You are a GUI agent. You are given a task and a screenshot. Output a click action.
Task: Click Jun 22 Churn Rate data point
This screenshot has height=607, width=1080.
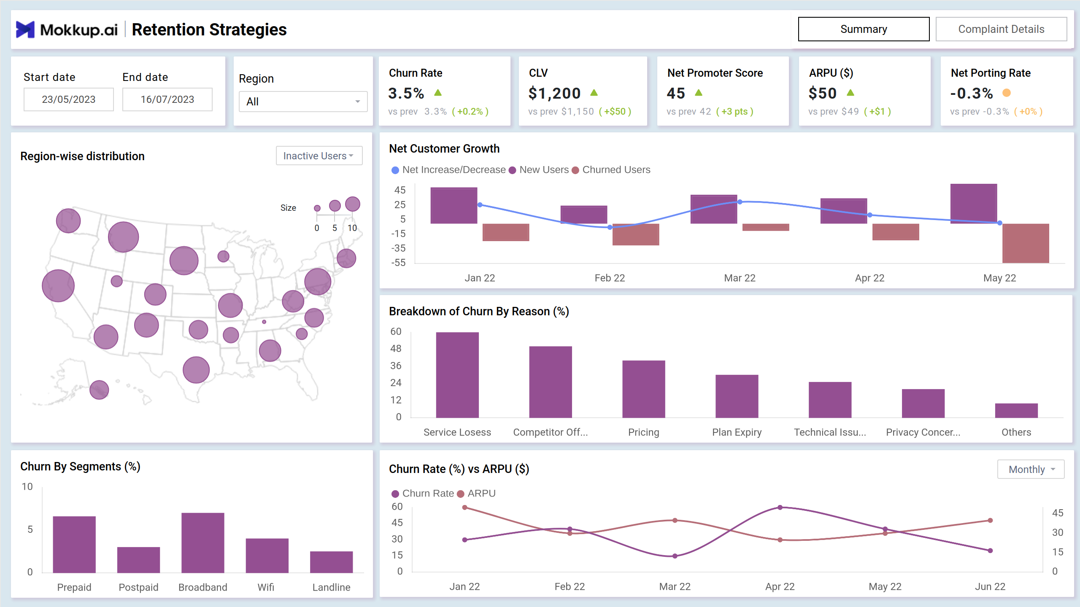pyautogui.click(x=990, y=551)
